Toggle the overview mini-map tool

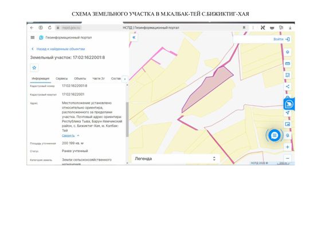point(287,124)
